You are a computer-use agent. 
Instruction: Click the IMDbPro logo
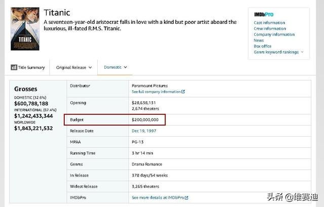tap(264, 15)
